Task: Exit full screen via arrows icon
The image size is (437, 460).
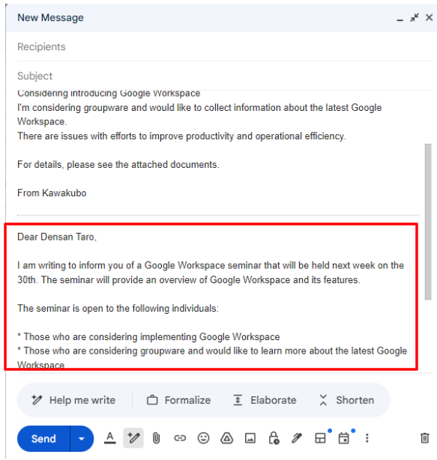Action: click(x=415, y=17)
